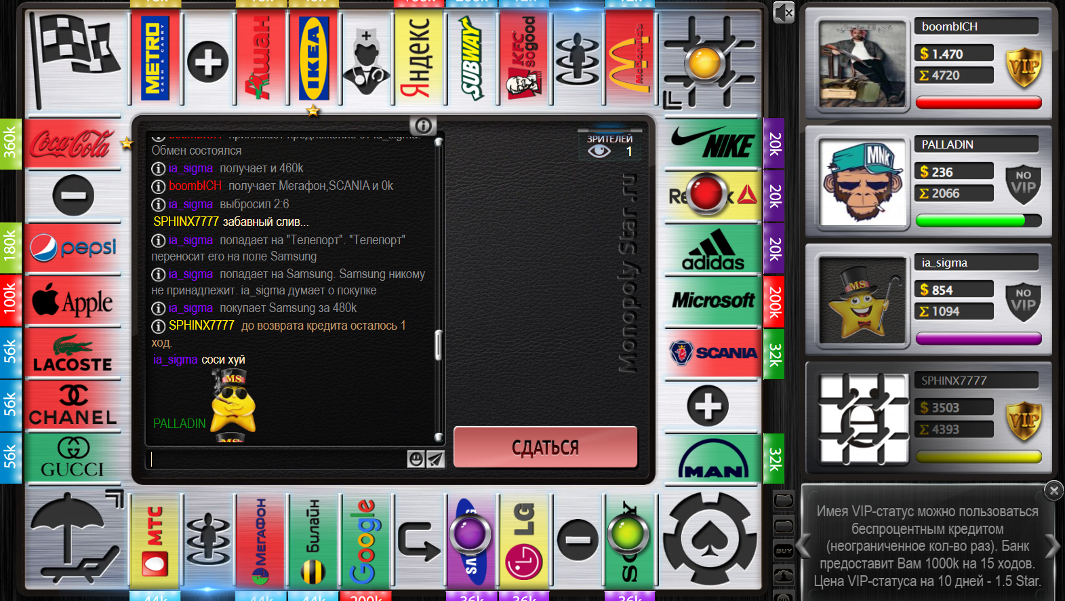1065x601 pixels.
Task: Click ia_sigma's cash value 854
Action: (x=942, y=290)
